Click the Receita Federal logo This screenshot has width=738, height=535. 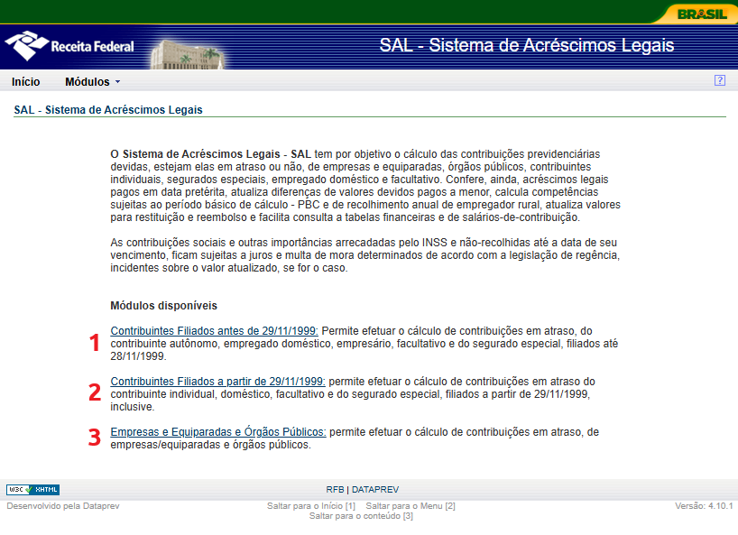69,46
